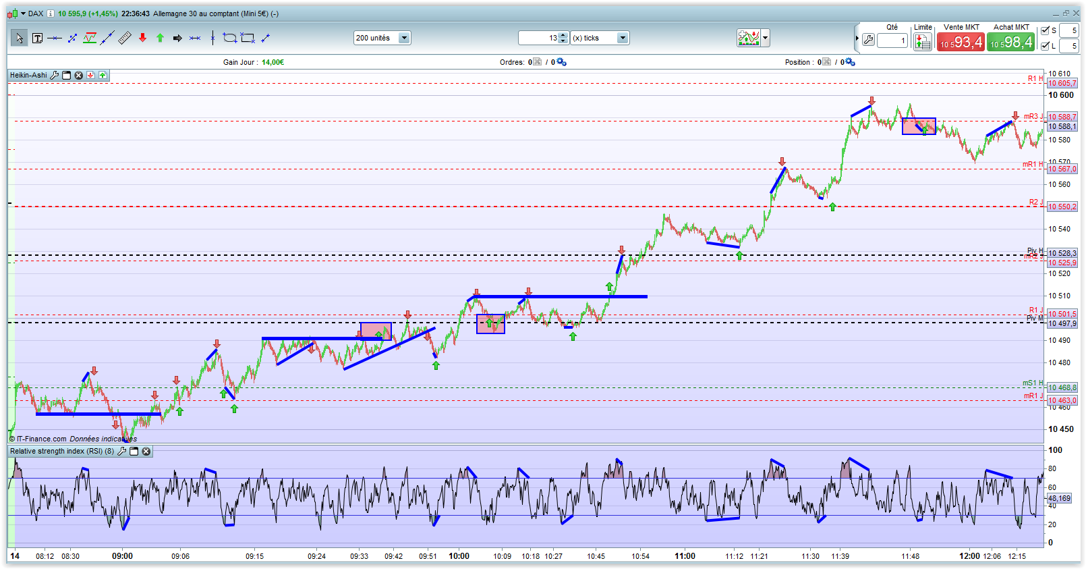Open Ordres gear settings
Image resolution: width=1086 pixels, height=569 pixels.
(x=561, y=62)
